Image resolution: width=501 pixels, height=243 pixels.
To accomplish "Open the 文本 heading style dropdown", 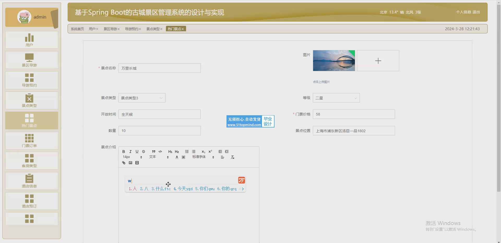I will (159, 157).
